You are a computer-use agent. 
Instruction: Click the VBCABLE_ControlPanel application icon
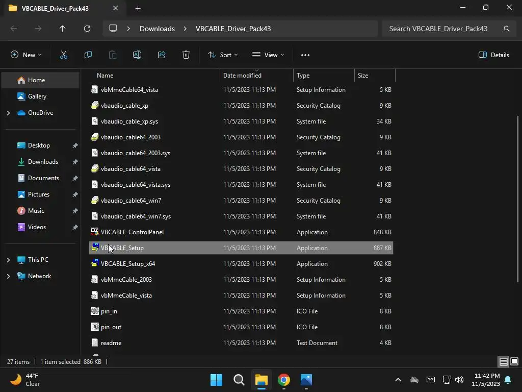94,232
